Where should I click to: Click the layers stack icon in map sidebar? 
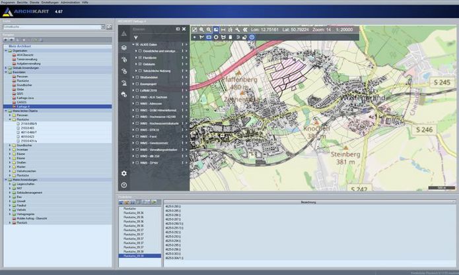click(124, 48)
